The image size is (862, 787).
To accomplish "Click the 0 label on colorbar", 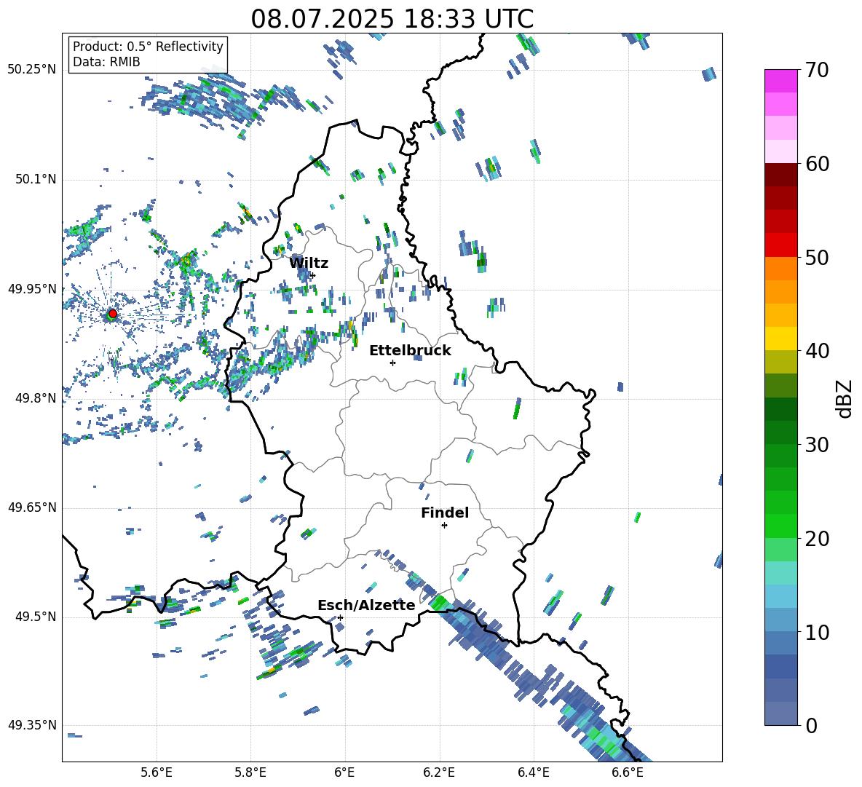I will pos(811,726).
